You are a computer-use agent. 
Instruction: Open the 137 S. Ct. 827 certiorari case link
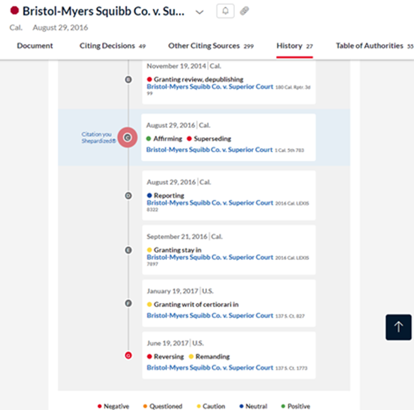pyautogui.click(x=210, y=316)
